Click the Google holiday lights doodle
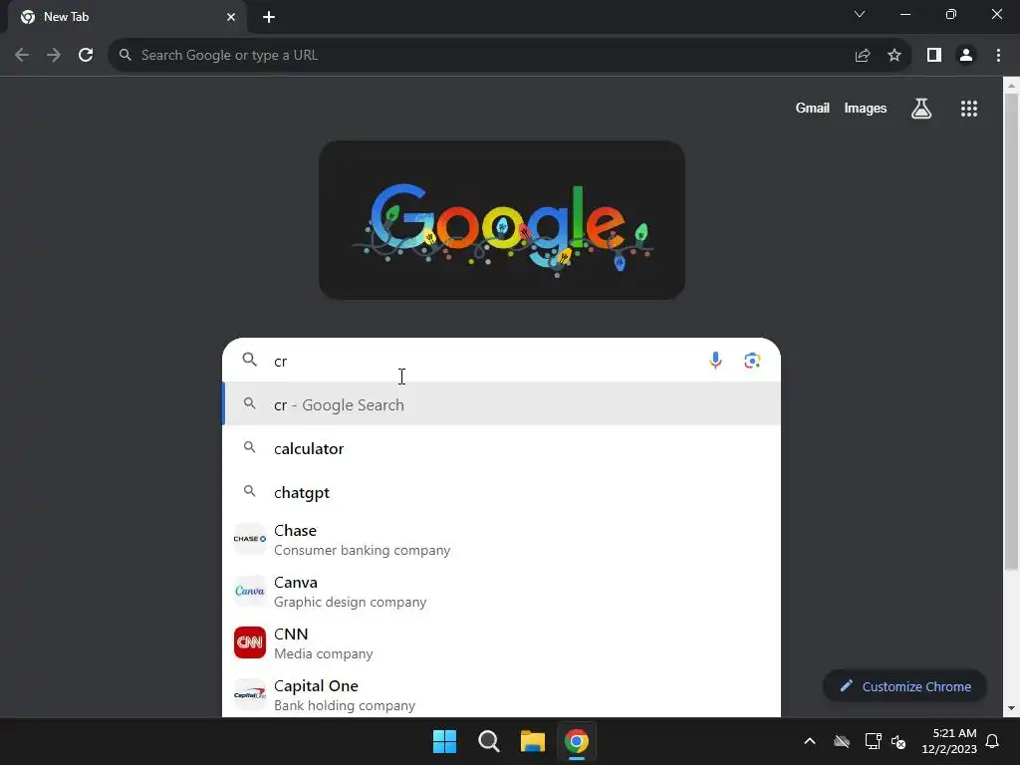Viewport: 1020px width, 765px height. point(502,220)
